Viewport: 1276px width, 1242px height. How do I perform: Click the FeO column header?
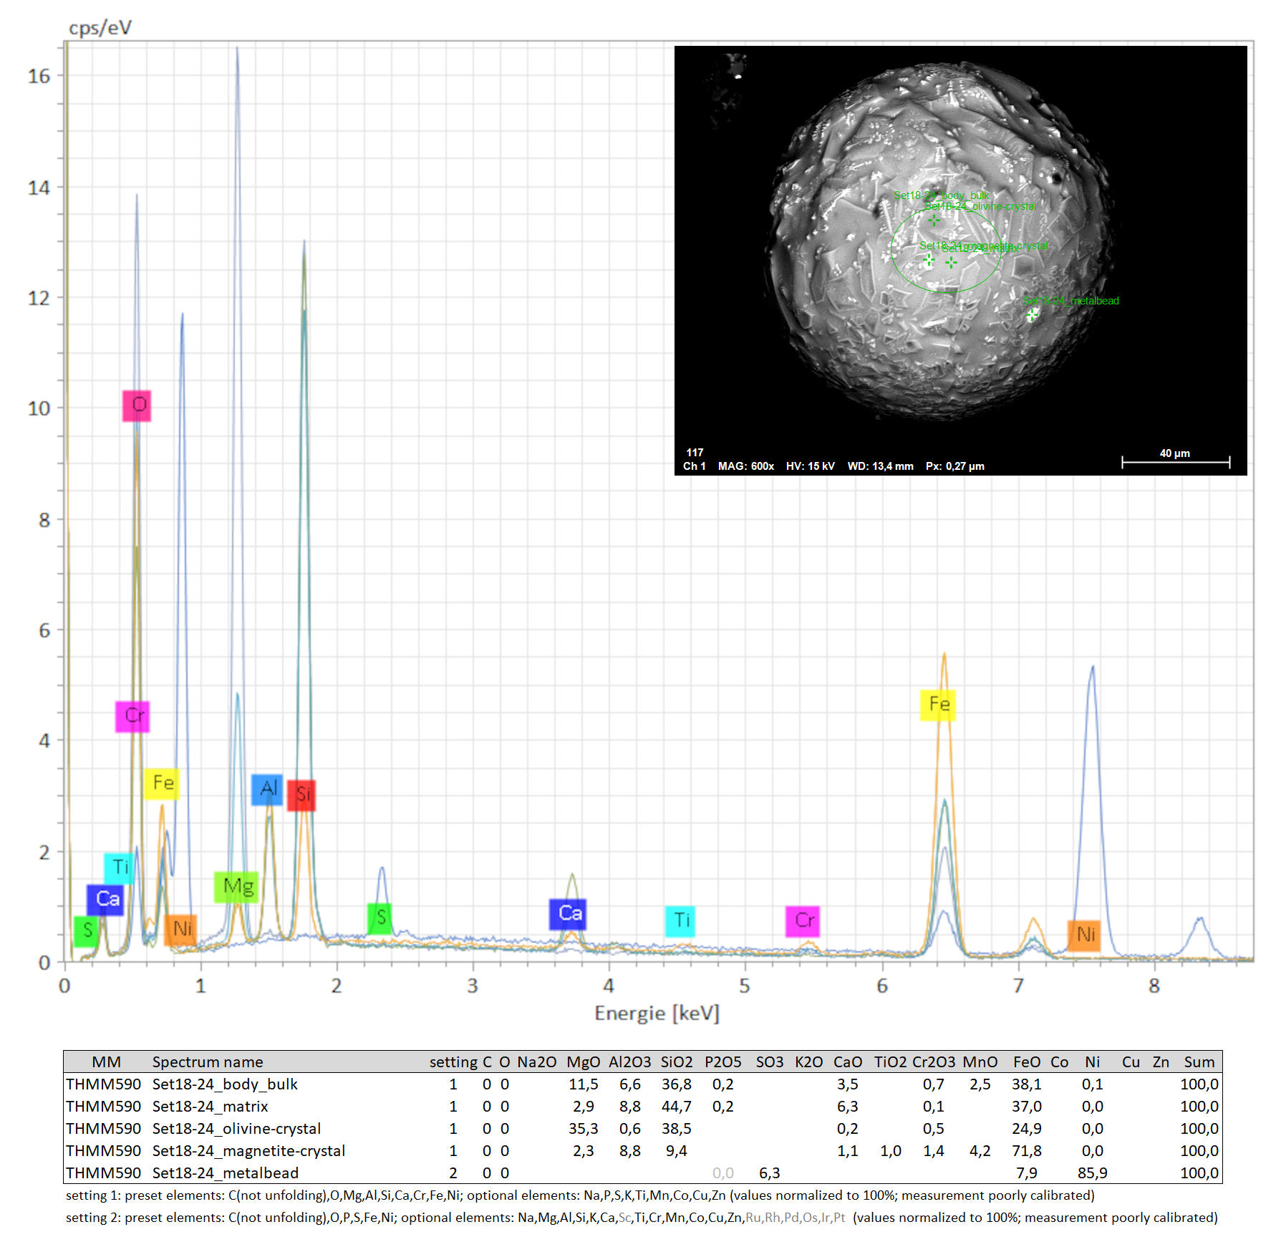click(x=1026, y=1062)
